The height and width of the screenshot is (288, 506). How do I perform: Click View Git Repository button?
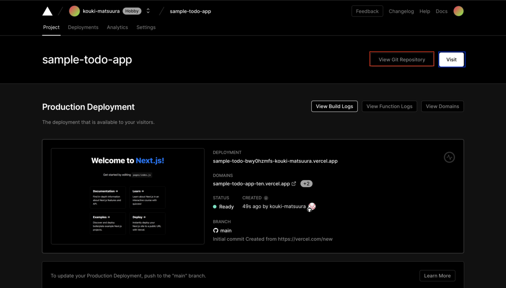point(402,59)
